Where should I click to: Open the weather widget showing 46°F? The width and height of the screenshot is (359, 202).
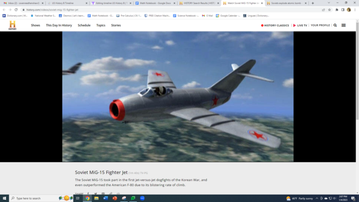point(300,198)
